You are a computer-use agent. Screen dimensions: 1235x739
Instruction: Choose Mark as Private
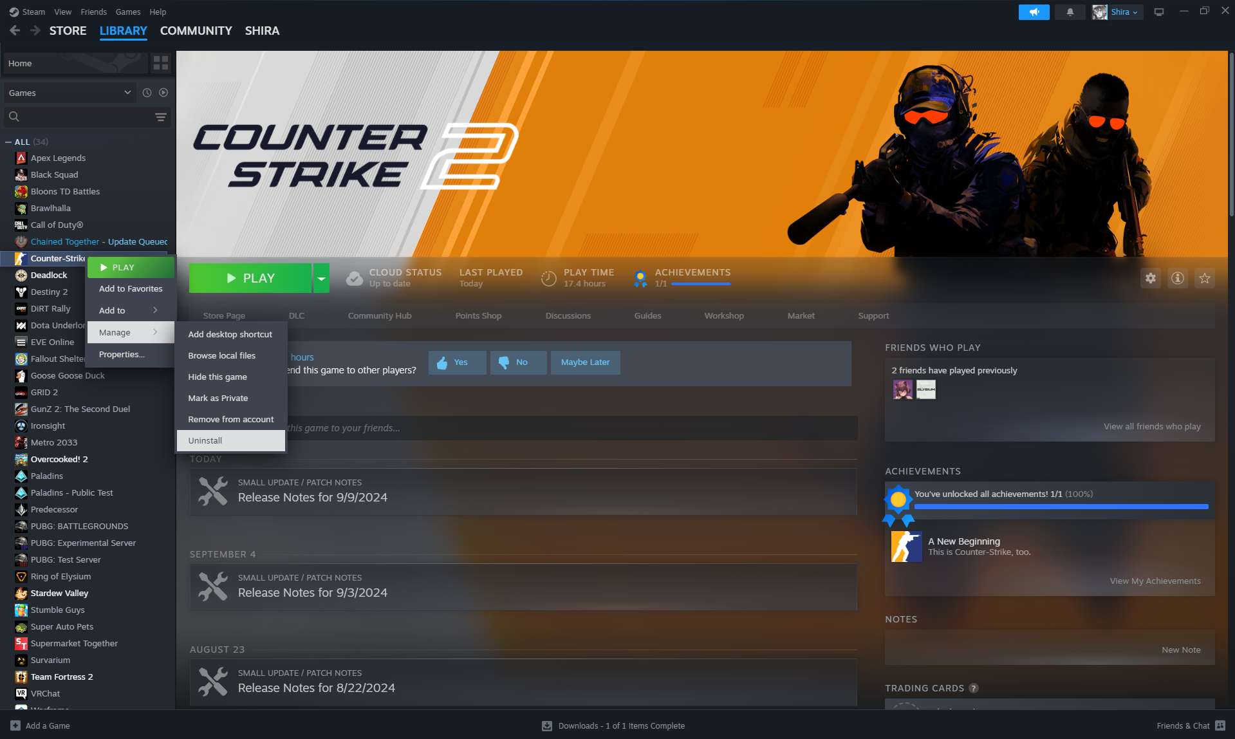coord(231,398)
